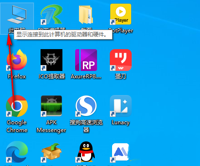Select the Lunacy shortcut icon
The image size is (200, 166).
click(x=121, y=106)
